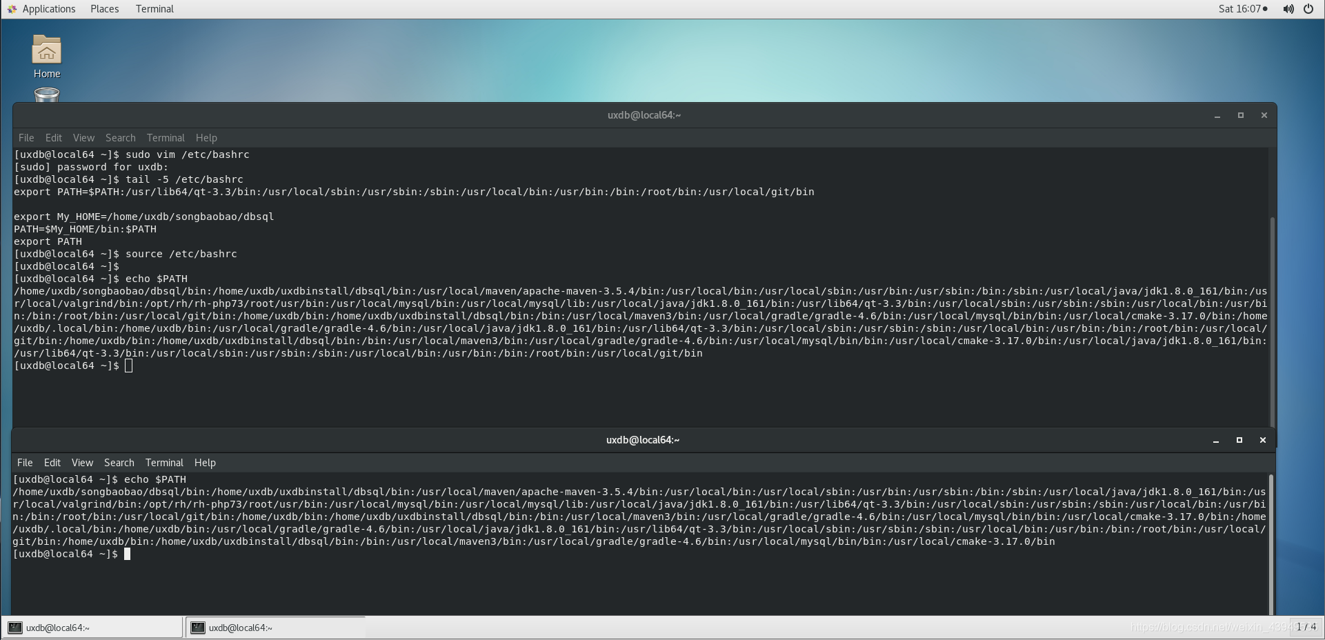
Task: Maximize the upper terminal window
Action: click(x=1241, y=115)
